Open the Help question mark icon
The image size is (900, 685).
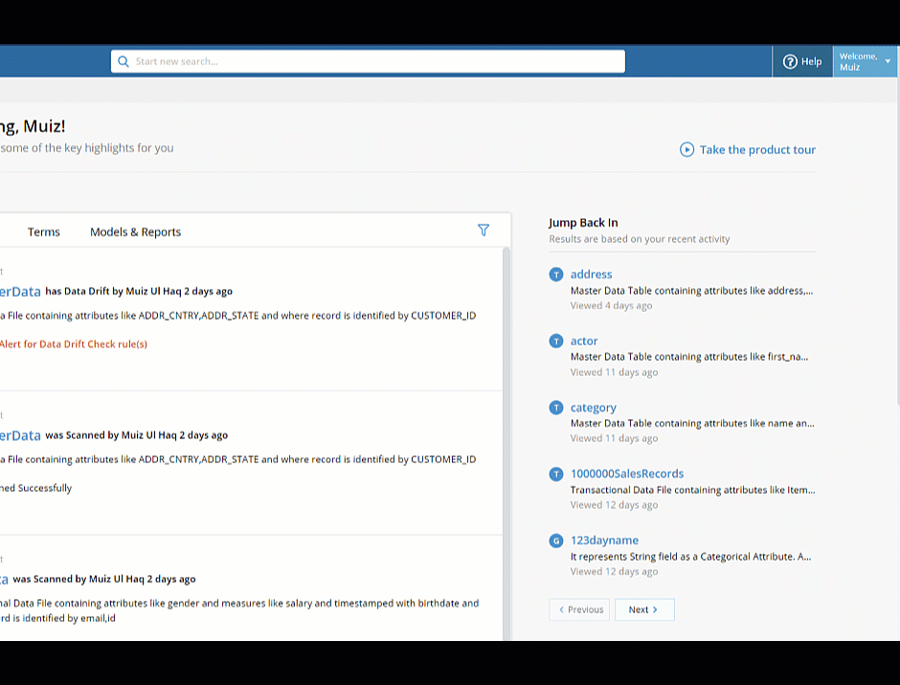(x=790, y=61)
